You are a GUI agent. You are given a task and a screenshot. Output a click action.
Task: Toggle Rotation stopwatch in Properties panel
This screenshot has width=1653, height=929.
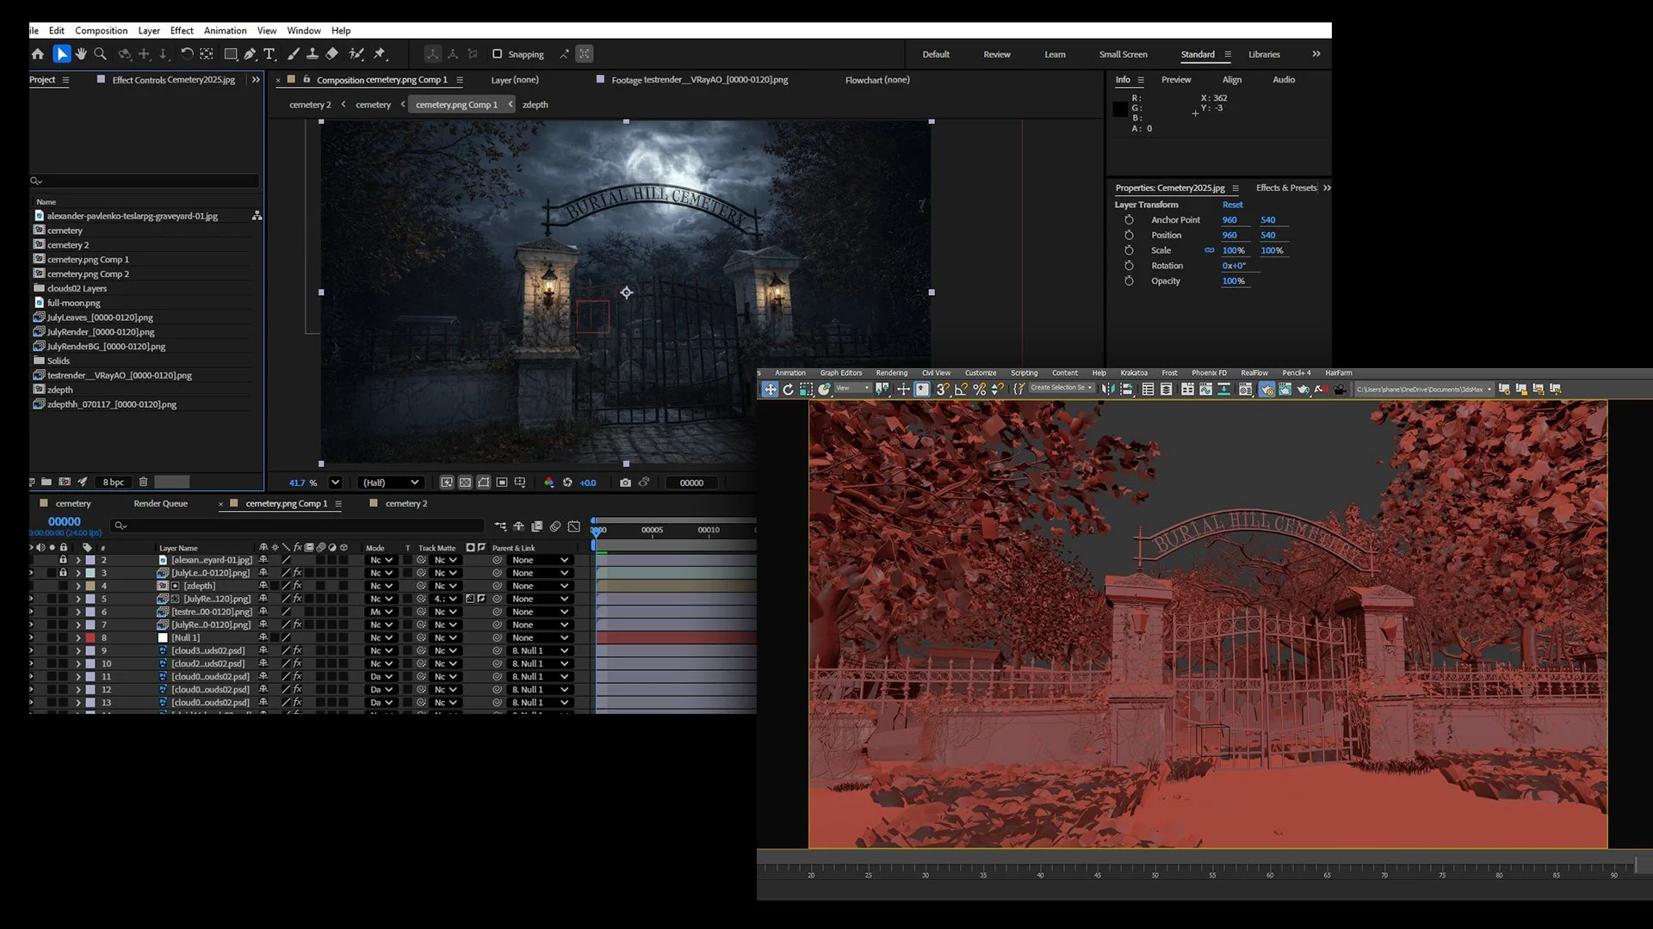1129,265
